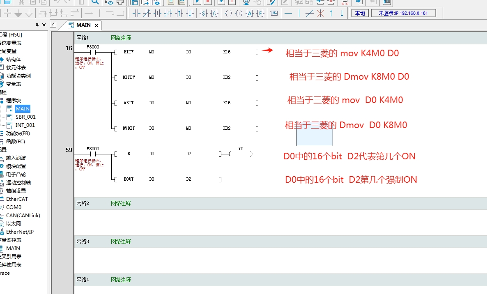This screenshot has height=294, width=487.
Task: Open SBR_001 subroutine in project tree
Action: pos(25,117)
